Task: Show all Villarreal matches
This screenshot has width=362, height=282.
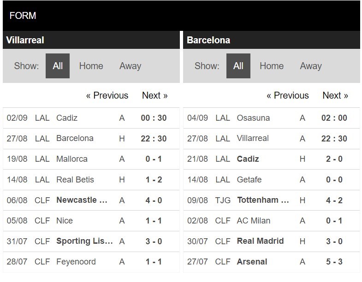Action: tap(58, 66)
